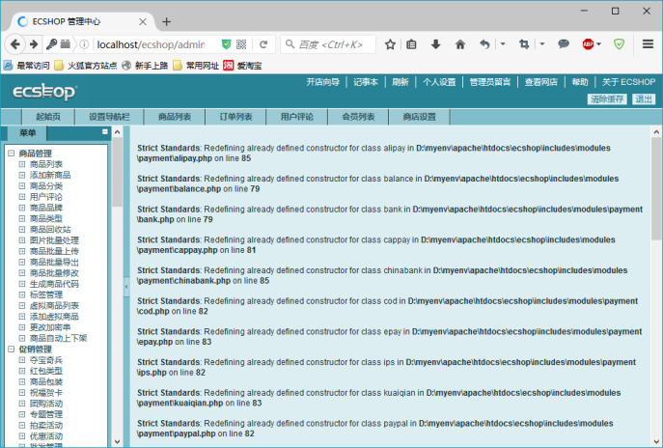
Task: Open 关于 ECSHOP link
Action: point(629,82)
